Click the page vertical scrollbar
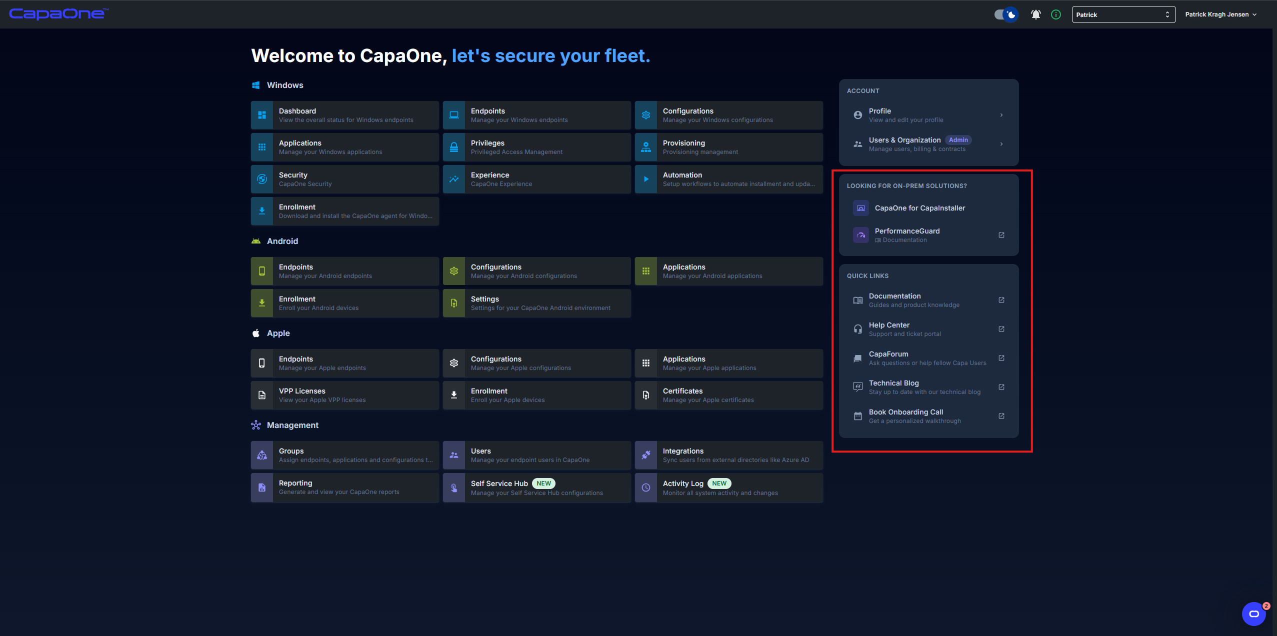The image size is (1277, 636). pyautogui.click(x=1274, y=332)
